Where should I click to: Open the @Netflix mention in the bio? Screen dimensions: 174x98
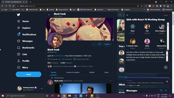coord(59,56)
